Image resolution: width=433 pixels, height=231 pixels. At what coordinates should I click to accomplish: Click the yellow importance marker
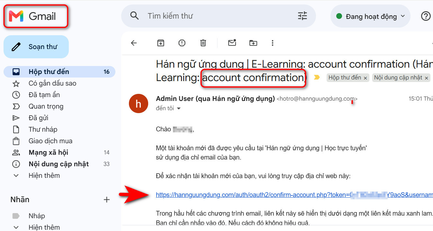coord(317,78)
